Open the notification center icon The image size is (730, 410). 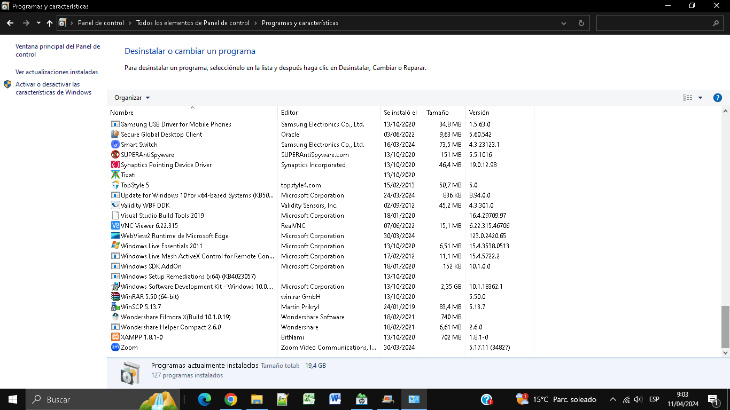tap(713, 399)
